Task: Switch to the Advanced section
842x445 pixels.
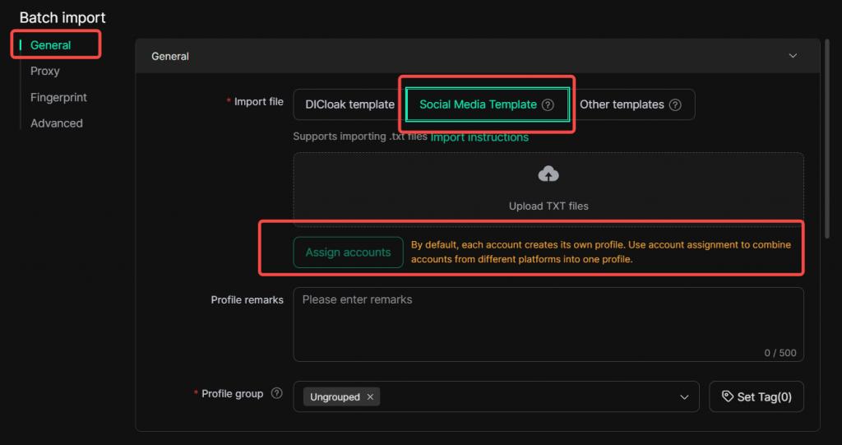Action: 57,123
